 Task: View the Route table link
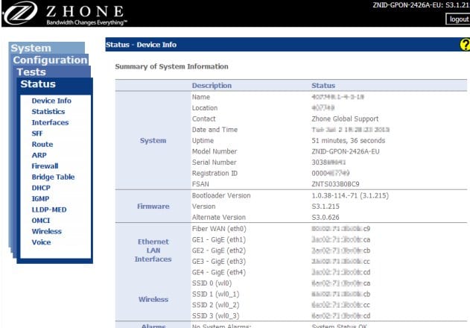pyautogui.click(x=42, y=145)
